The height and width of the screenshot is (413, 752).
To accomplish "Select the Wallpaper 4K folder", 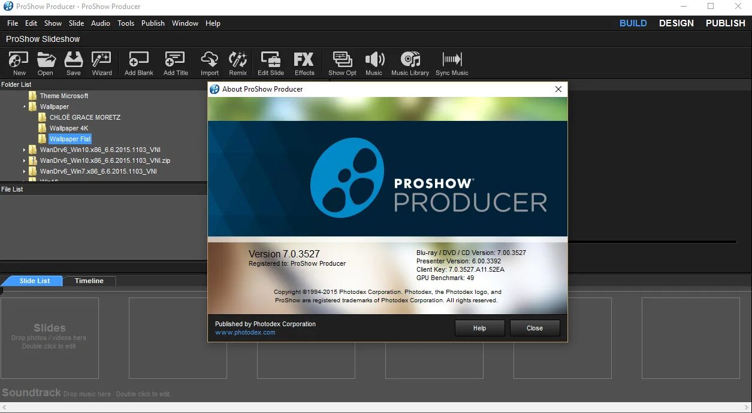I will (68, 128).
